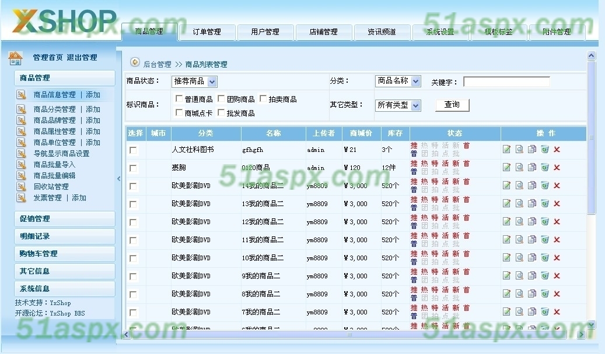Toggle the 热 status flag for gfhgfh
This screenshot has height=354, width=605.
[x=424, y=146]
